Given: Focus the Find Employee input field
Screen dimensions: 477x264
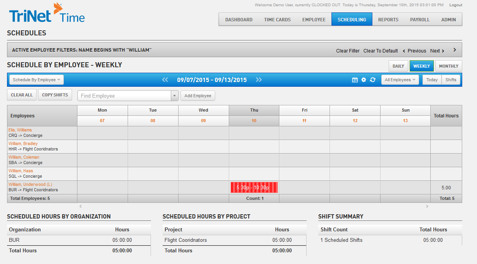Looking at the screenshot, I should tap(125, 96).
